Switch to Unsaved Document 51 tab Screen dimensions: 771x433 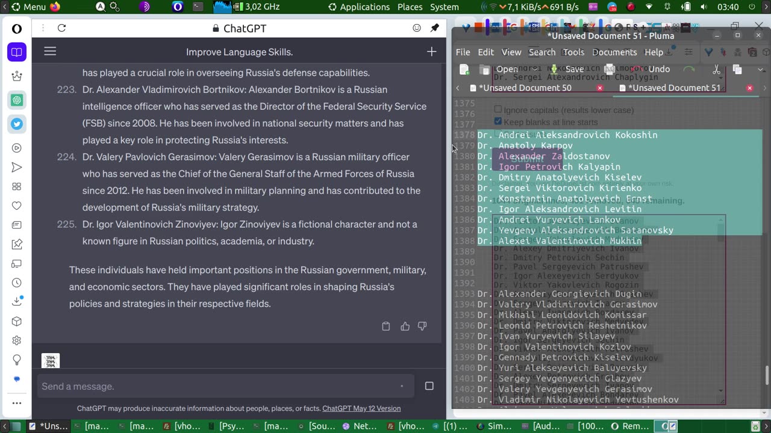674,88
